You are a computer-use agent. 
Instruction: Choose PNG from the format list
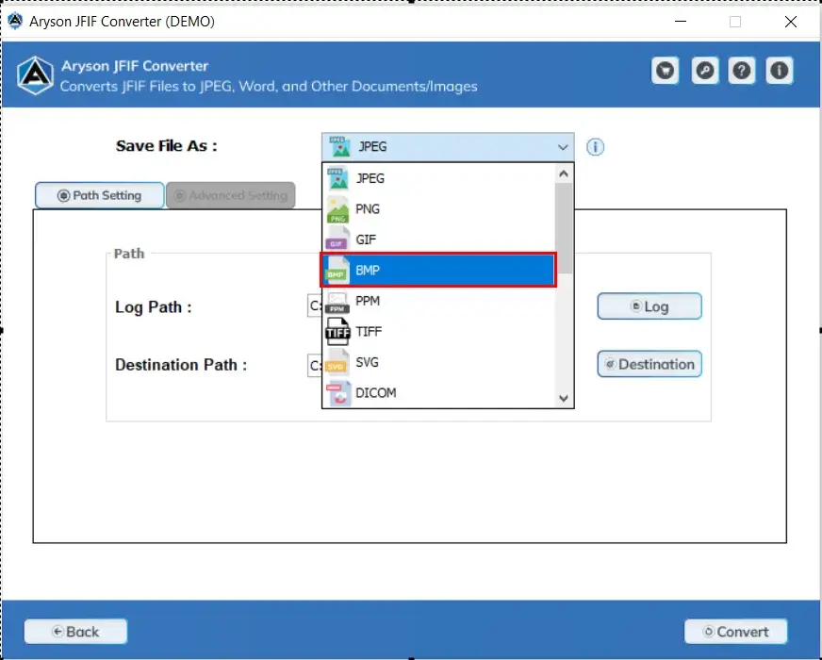[x=438, y=209]
